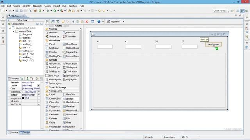Select JComboBox palette item
250x140 pixels.
point(53,98)
